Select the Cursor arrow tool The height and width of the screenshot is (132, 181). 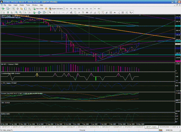pyautogui.click(x=50, y=12)
